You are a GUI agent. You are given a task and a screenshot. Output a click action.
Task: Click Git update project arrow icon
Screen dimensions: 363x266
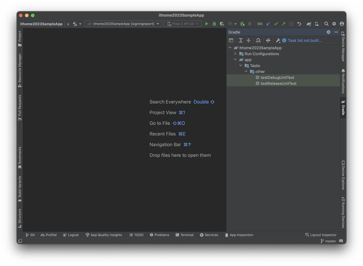pos(268,24)
